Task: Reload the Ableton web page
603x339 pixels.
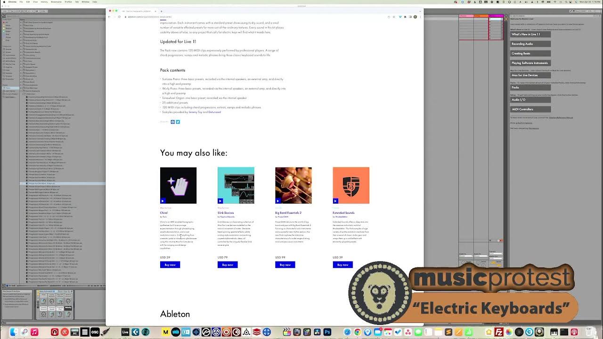Action: (x=119, y=17)
